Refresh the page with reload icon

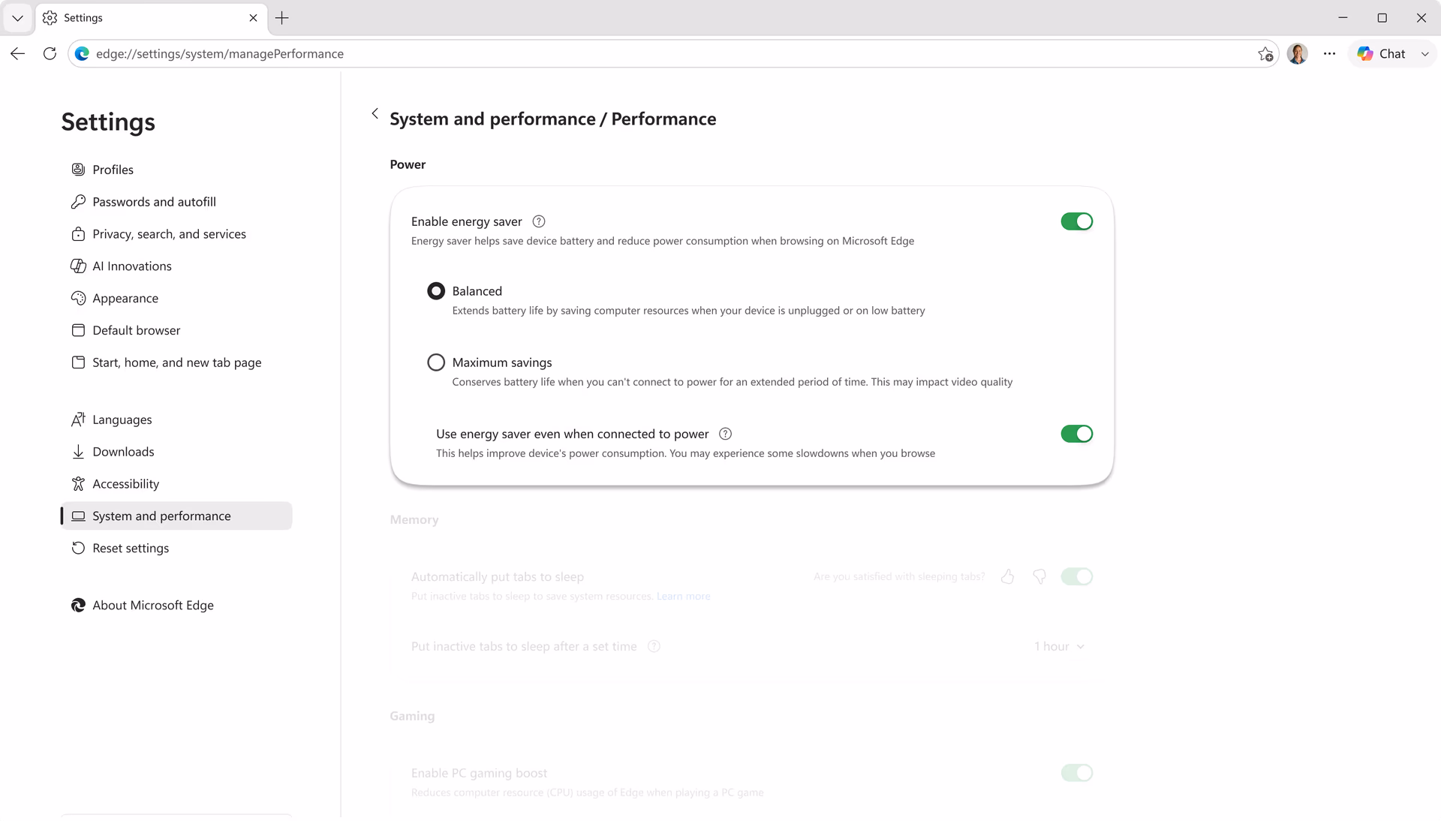[50, 54]
